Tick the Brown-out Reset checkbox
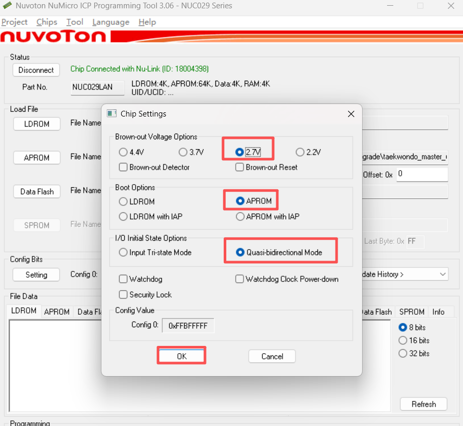 240,167
